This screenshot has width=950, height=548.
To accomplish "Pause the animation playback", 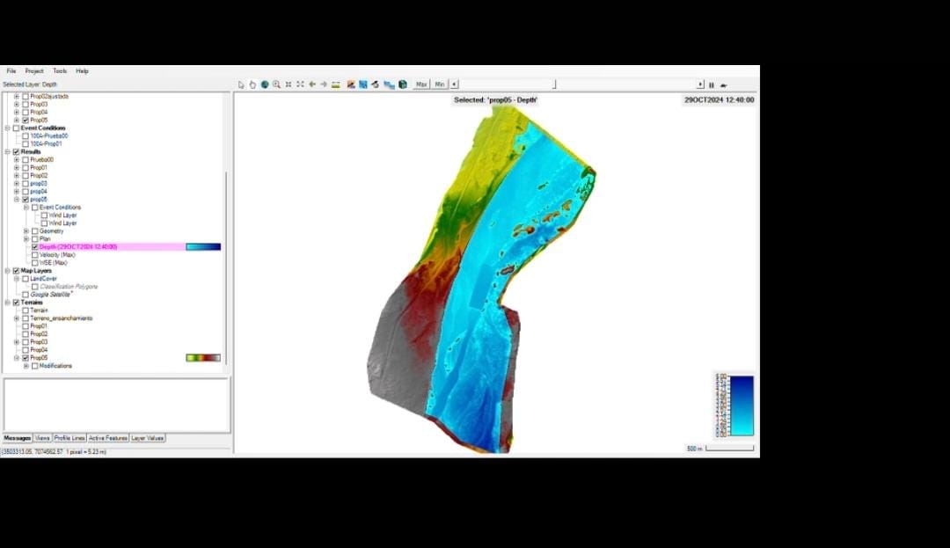I will pyautogui.click(x=712, y=85).
